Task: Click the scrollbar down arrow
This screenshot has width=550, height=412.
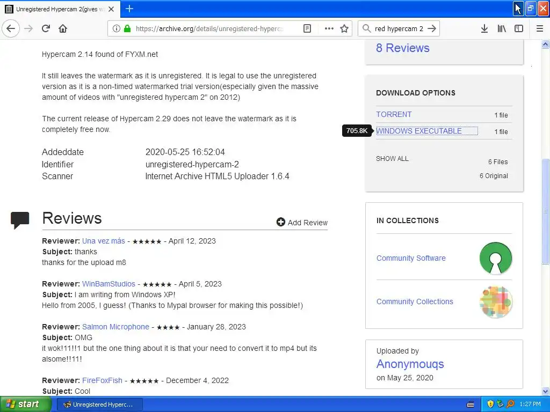Action: point(546,391)
